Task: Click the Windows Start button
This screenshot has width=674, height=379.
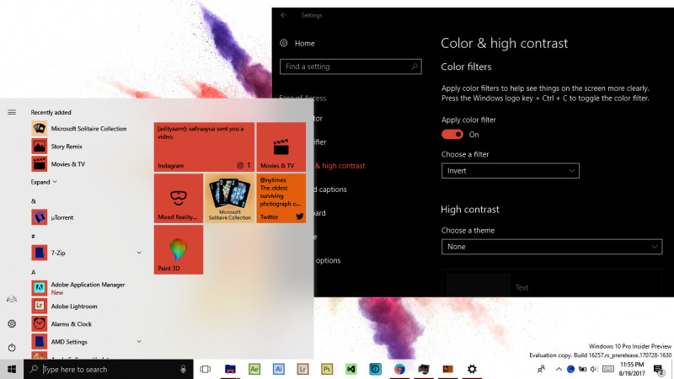Action: 12,369
